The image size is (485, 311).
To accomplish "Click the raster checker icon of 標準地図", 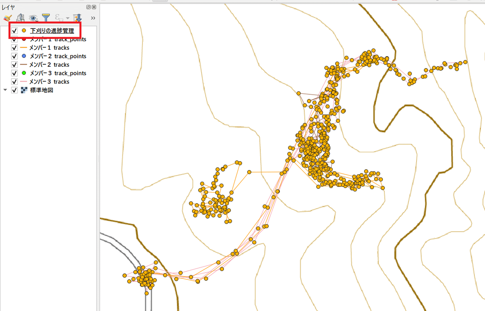I will click(x=24, y=90).
